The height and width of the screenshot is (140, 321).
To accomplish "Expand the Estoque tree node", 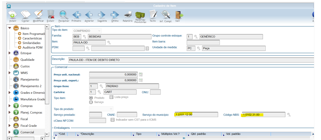I will pyautogui.click(x=9, y=53).
